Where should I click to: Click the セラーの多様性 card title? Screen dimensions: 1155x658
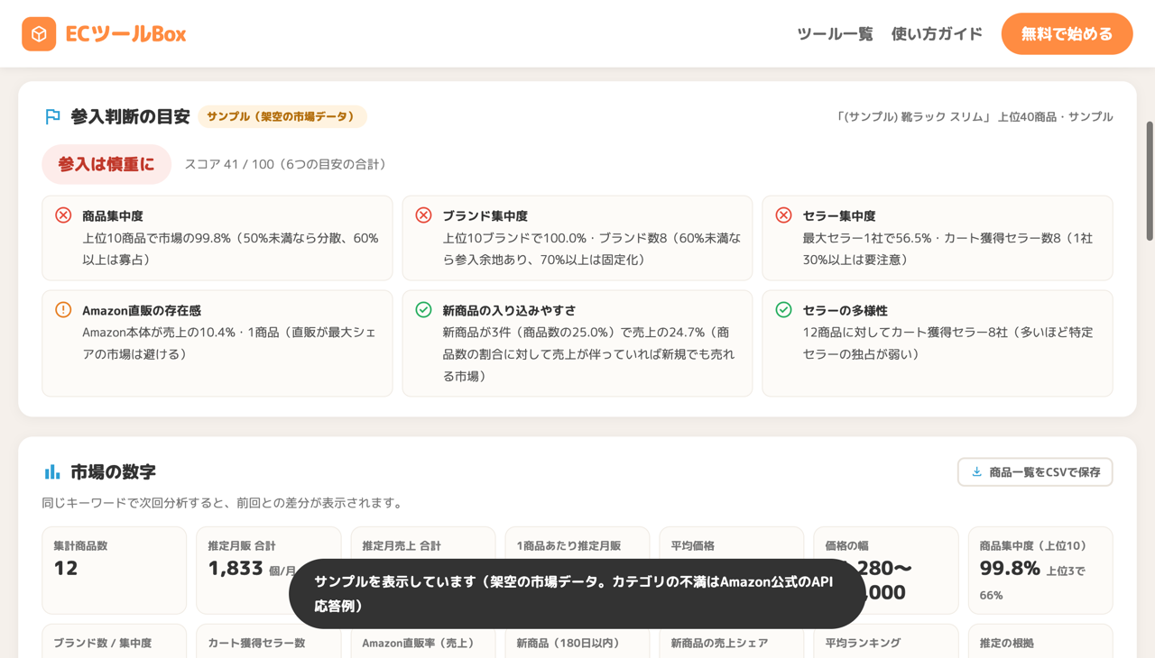[x=845, y=310]
